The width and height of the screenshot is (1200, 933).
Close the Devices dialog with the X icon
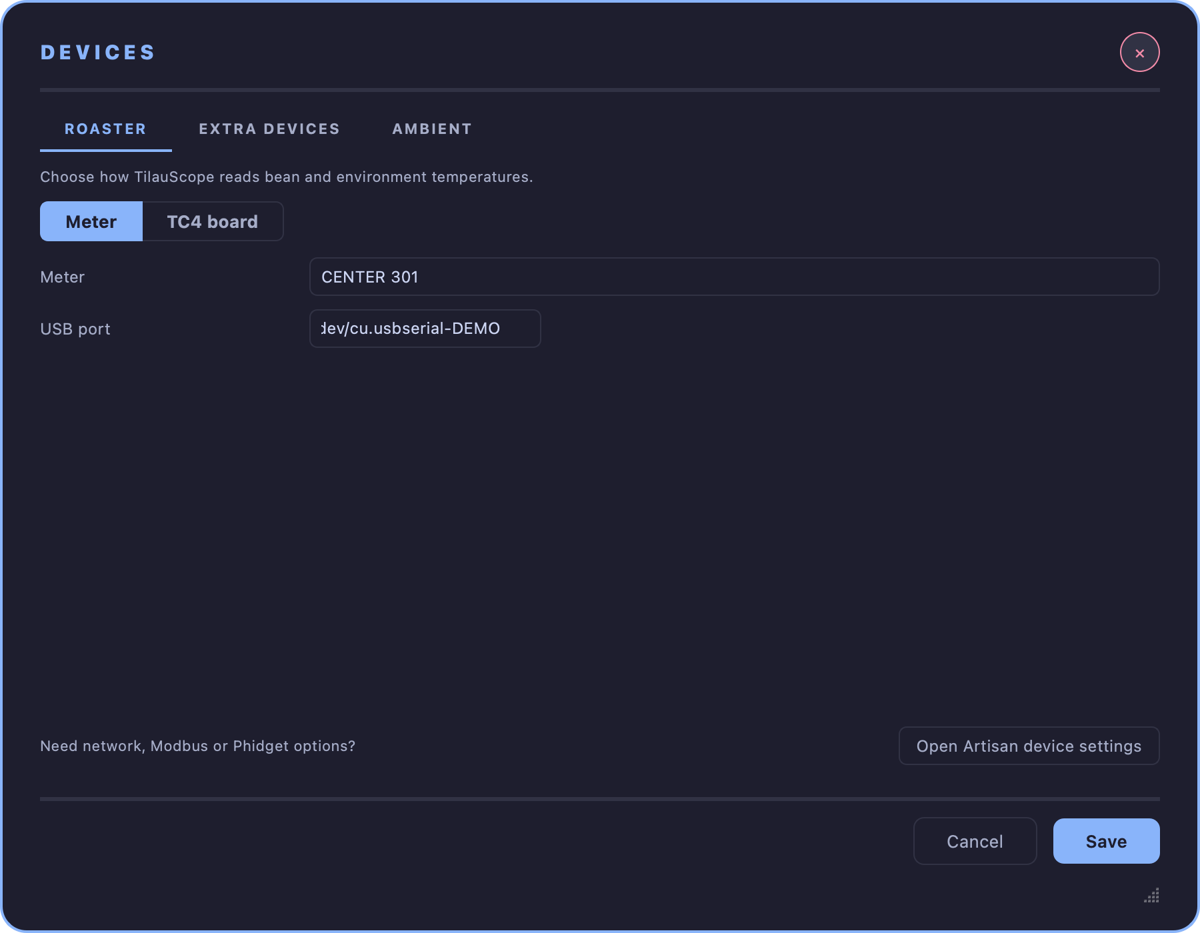coord(1139,52)
